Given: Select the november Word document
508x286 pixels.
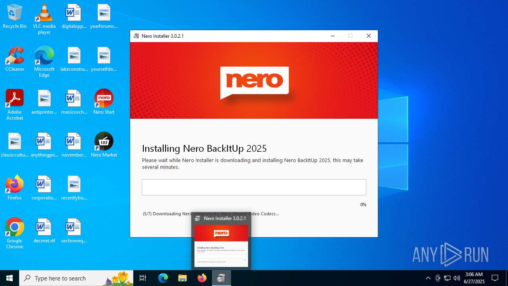Looking at the screenshot, I should (x=74, y=145).
